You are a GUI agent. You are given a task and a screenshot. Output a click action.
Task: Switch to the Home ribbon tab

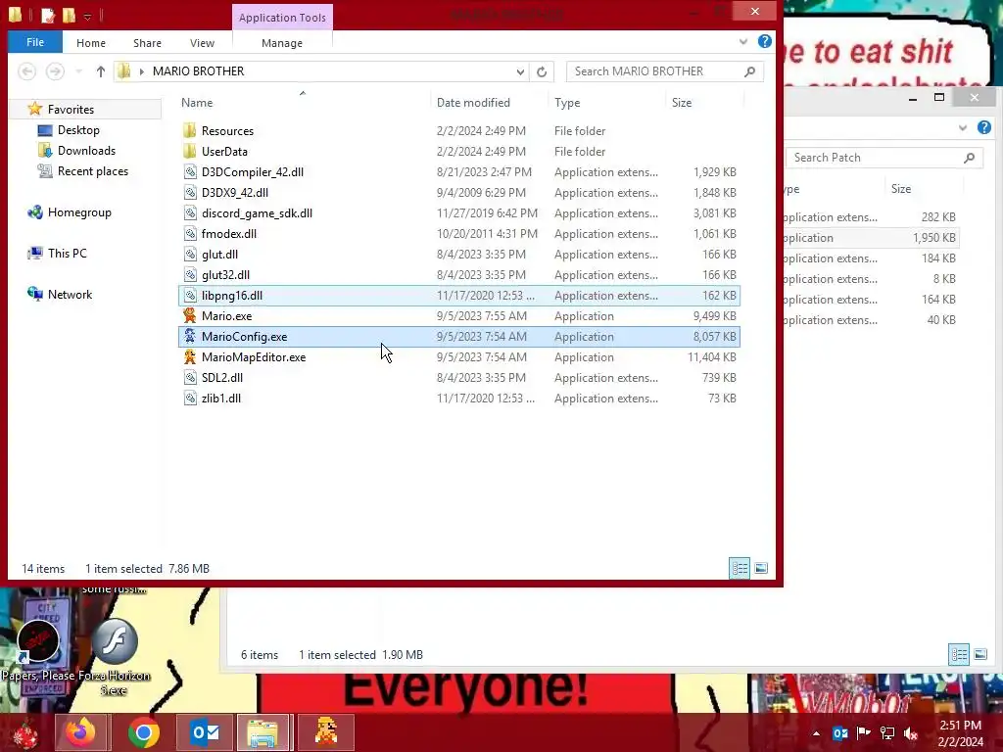pos(91,43)
